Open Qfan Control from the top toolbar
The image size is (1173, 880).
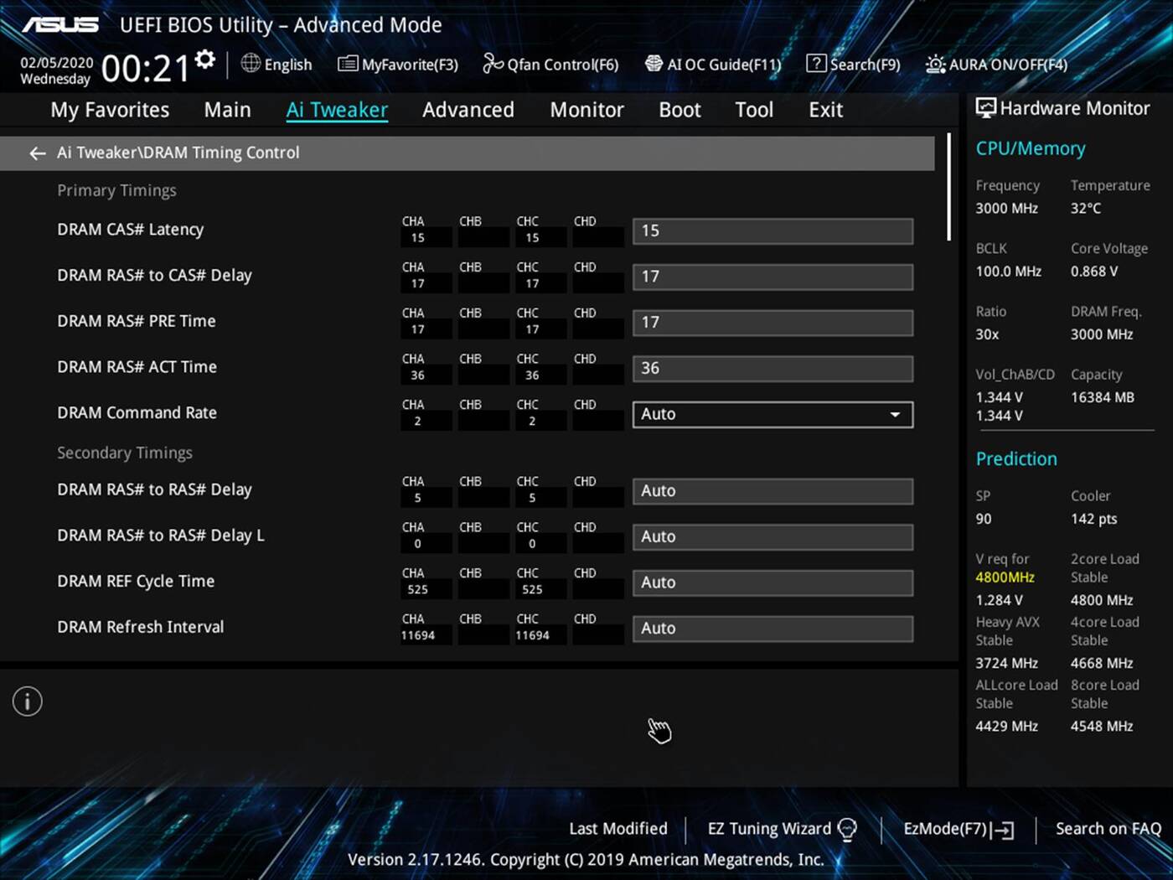(550, 64)
